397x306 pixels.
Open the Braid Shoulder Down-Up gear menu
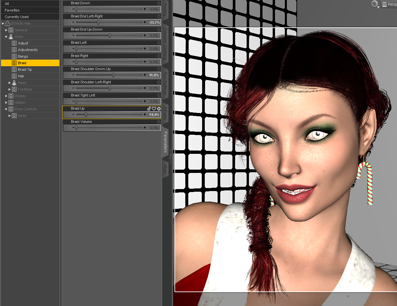[x=159, y=69]
